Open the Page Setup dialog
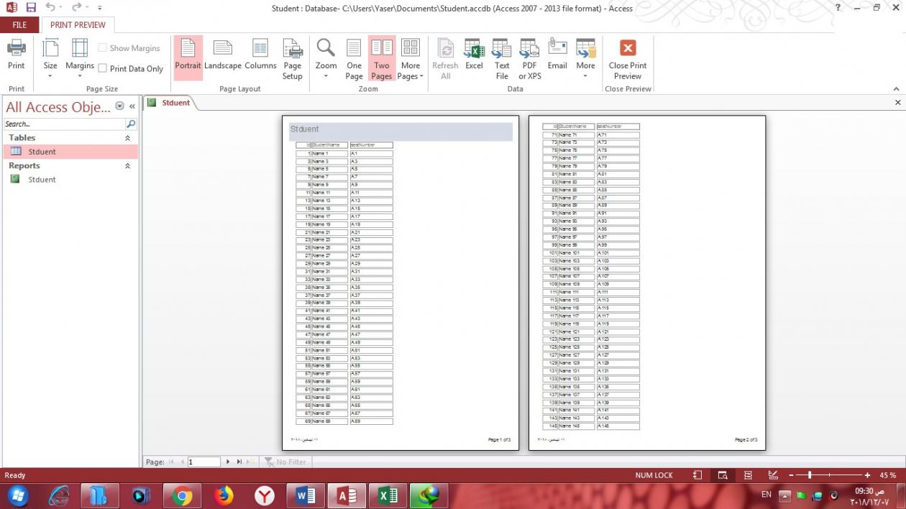 [x=292, y=58]
